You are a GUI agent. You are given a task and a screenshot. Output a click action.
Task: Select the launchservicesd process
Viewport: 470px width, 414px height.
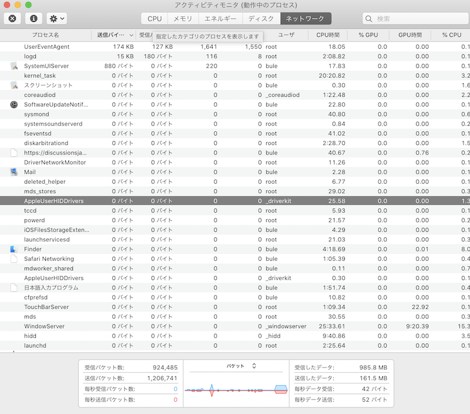(235, 240)
